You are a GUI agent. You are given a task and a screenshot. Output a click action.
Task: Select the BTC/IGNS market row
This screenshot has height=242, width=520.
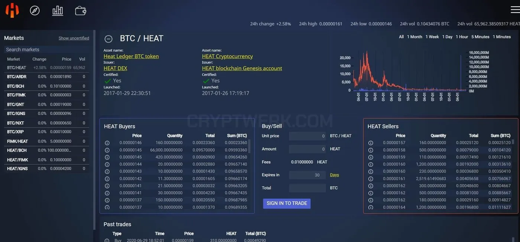46,113
